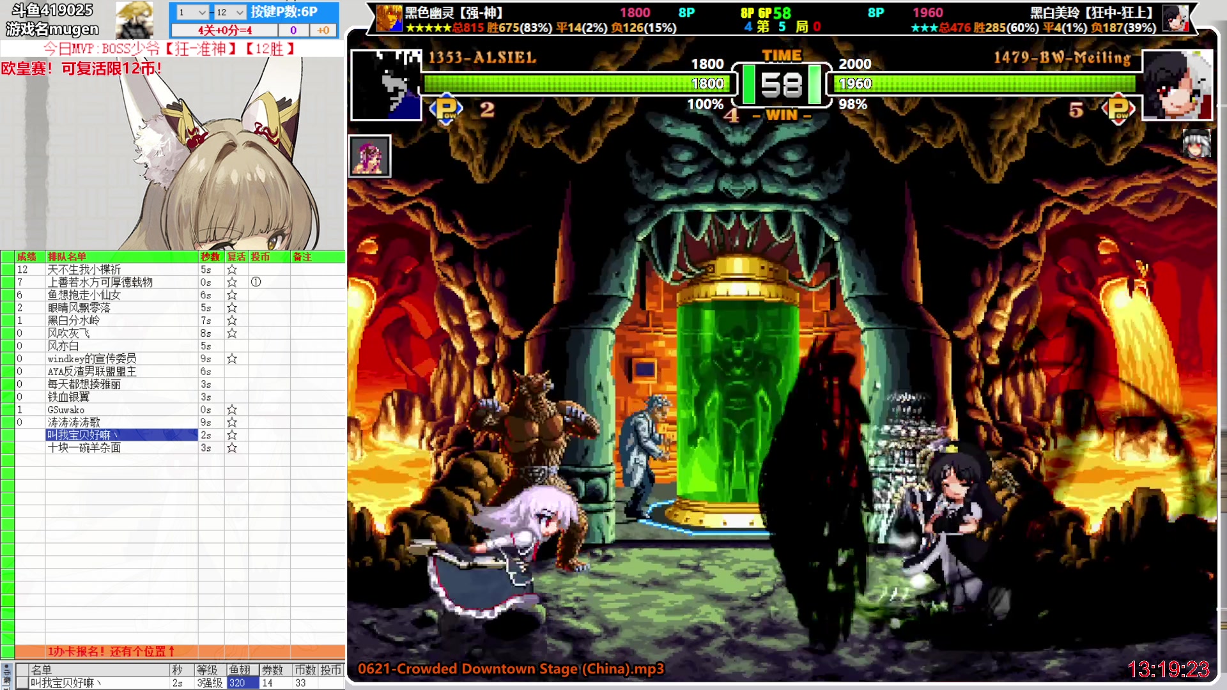Click the song title 0621-Crowded Downtown Stage (China).mp3
The width and height of the screenshot is (1227, 690).
click(511, 669)
